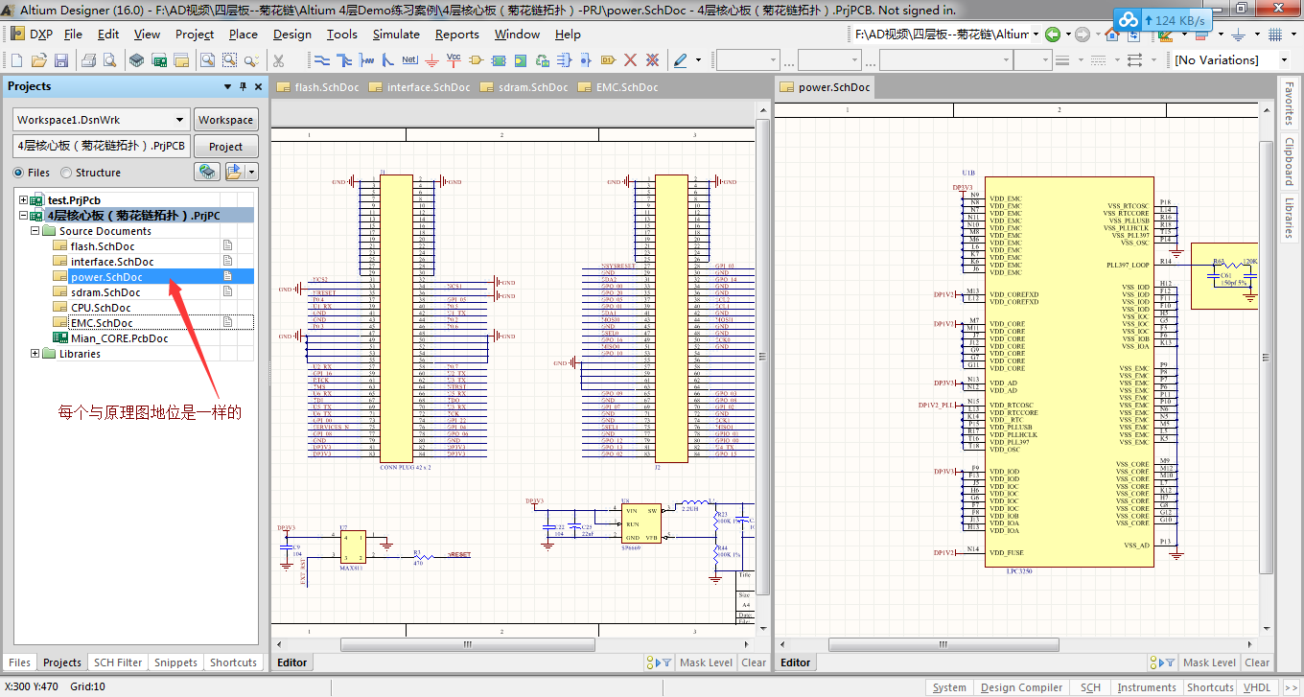Open the document path address dropdown
This screenshot has width=1304, height=697.
[x=1036, y=35]
